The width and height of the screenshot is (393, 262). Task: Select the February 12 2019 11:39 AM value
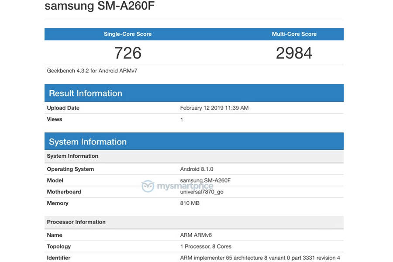pyautogui.click(x=214, y=108)
